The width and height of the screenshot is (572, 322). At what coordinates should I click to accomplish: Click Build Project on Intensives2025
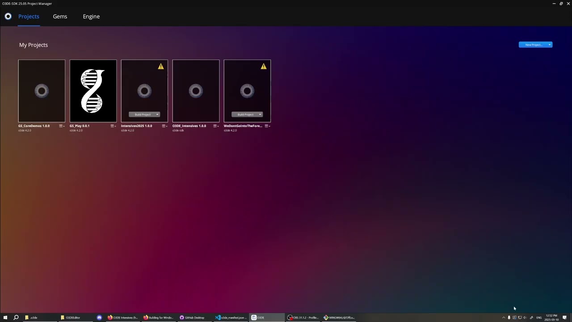click(142, 114)
